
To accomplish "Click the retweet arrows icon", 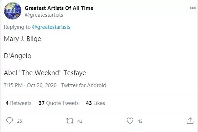I will (x=70, y=121).
